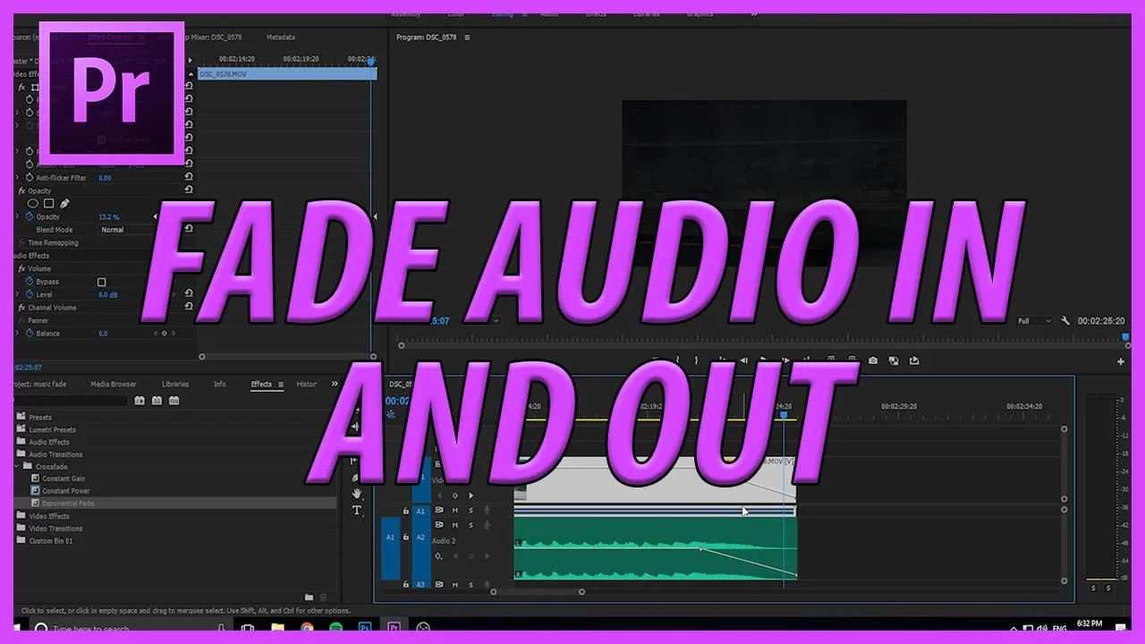The width and height of the screenshot is (1145, 644).
Task: Click the Level value 0.0 dB
Action: (108, 294)
